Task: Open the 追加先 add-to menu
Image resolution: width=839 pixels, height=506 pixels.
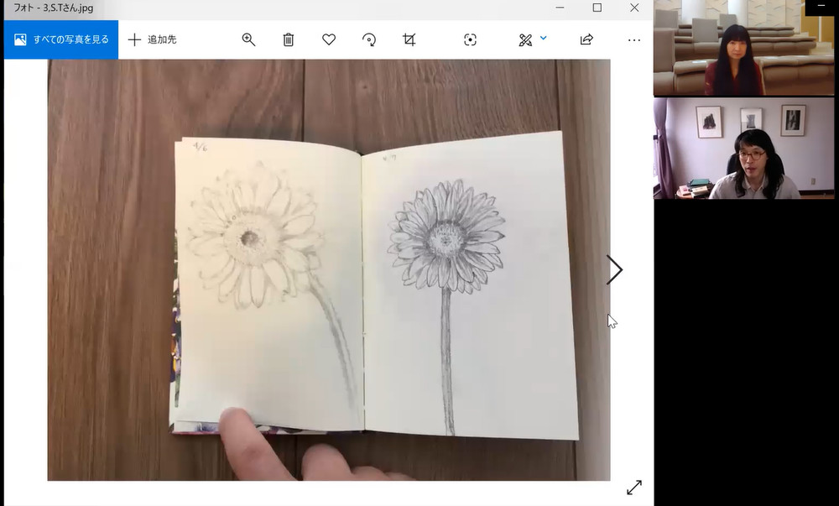Action: pos(152,39)
